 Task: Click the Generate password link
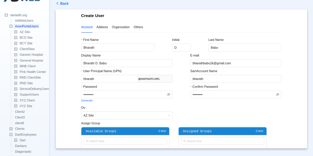point(87,100)
